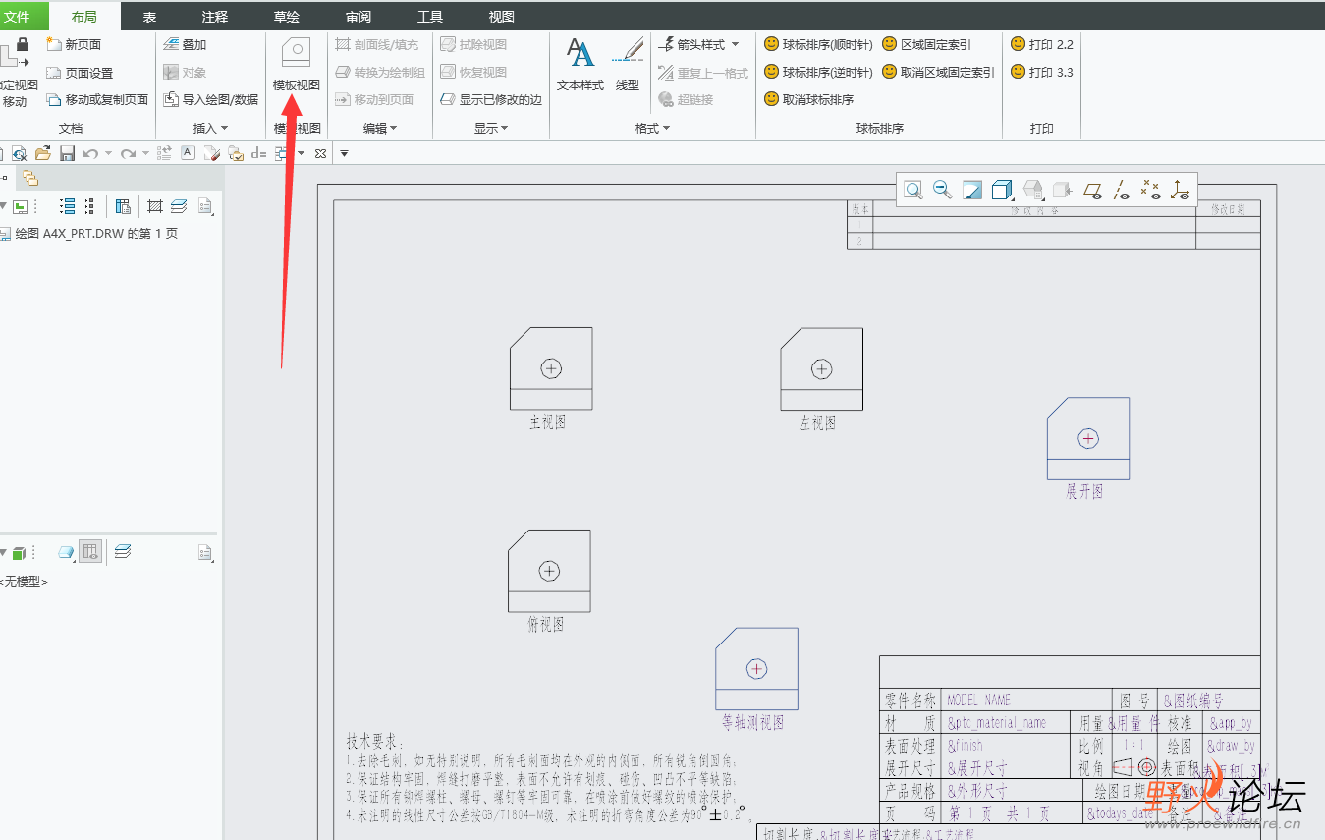This screenshot has height=840, width=1325.
Task: Open the 视图 ribbon tab
Action: (x=502, y=16)
